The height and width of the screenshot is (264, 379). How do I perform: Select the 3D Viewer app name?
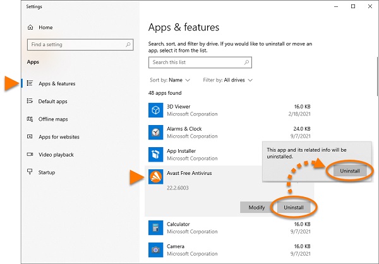178,107
